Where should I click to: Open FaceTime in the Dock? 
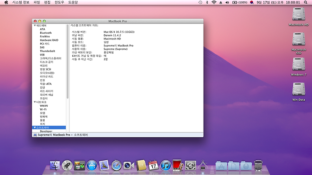click(129, 165)
